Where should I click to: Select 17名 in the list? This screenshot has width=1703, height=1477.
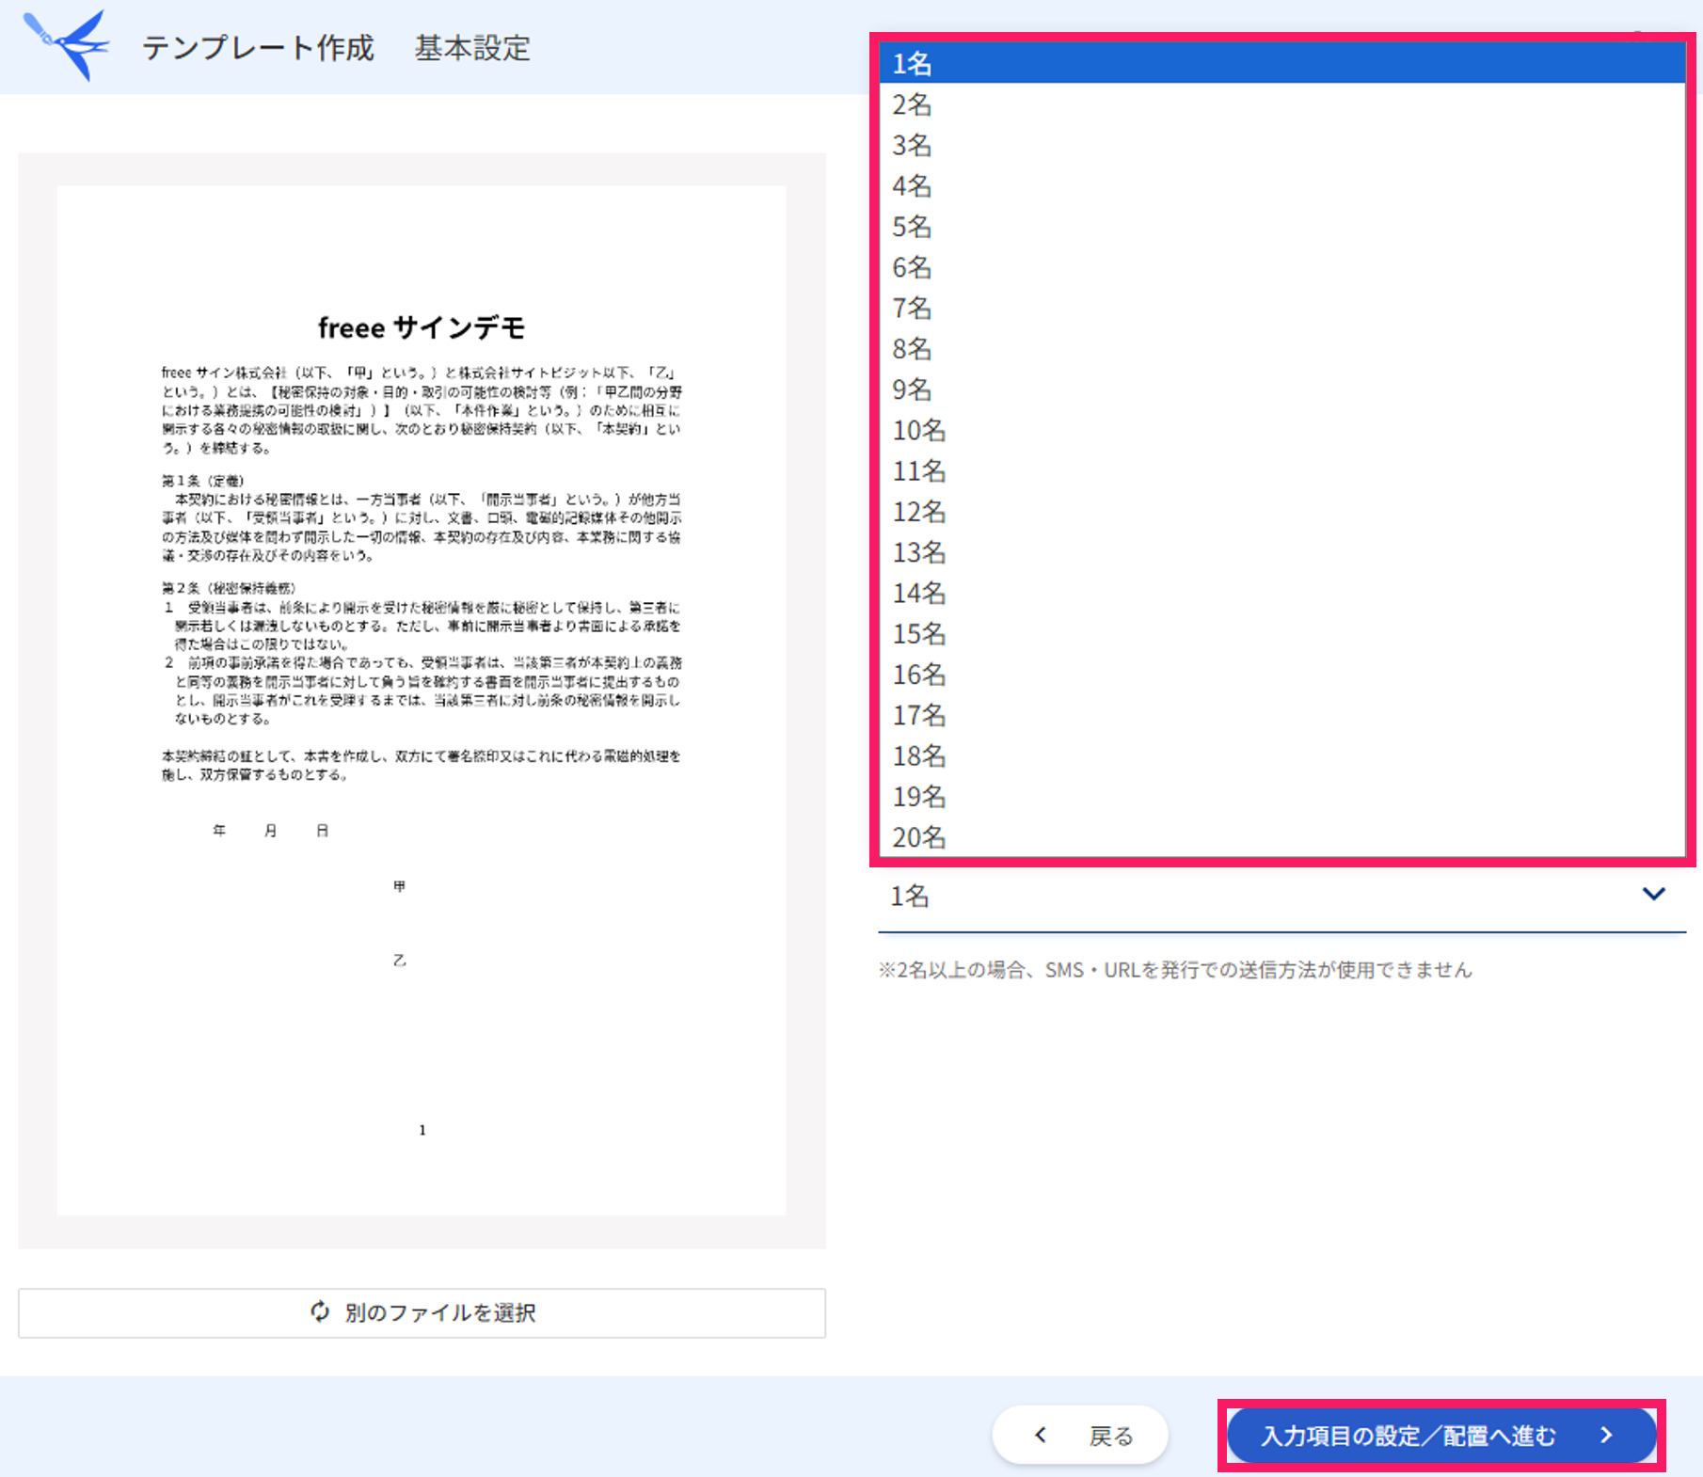click(x=1281, y=715)
